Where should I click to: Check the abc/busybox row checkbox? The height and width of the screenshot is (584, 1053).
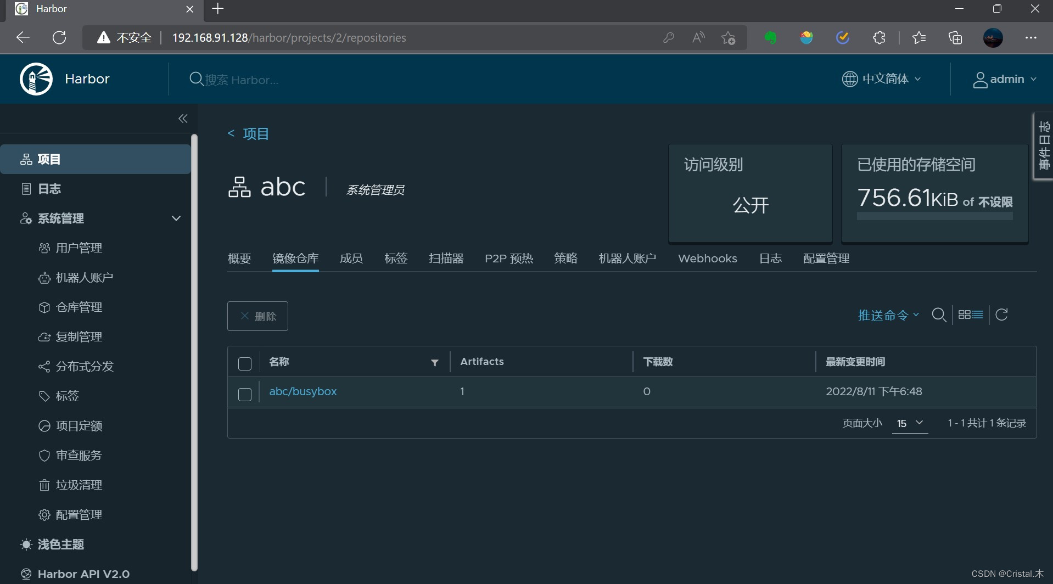245,394
